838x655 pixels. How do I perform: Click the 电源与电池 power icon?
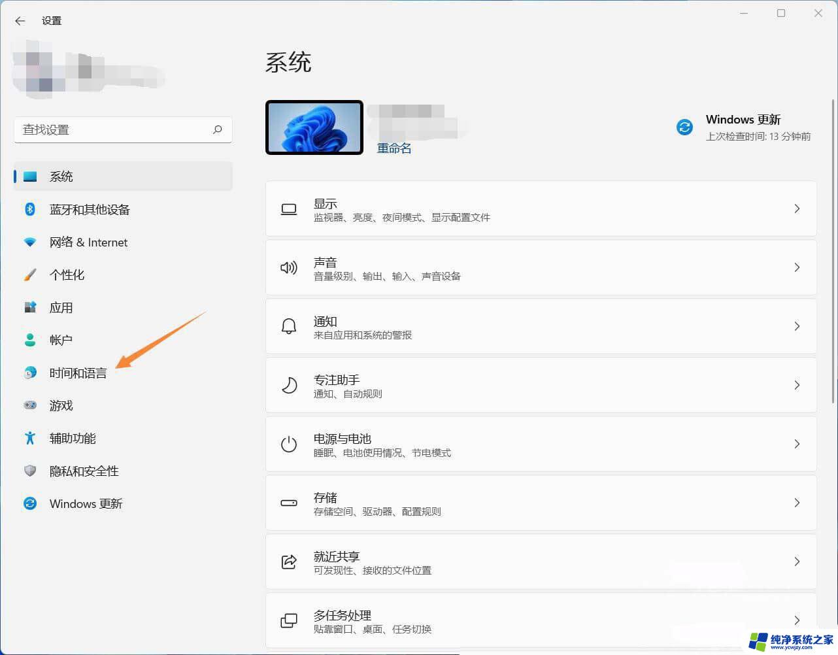[x=289, y=444]
